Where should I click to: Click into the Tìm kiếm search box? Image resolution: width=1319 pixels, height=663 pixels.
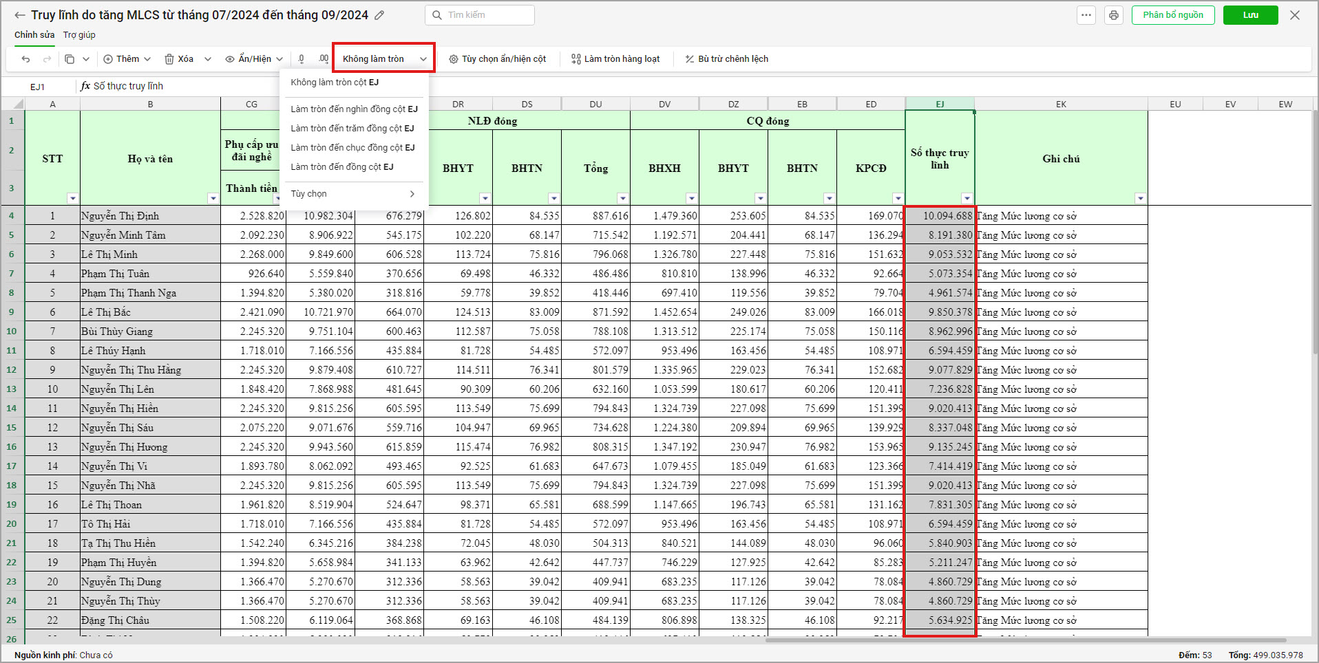[480, 15]
